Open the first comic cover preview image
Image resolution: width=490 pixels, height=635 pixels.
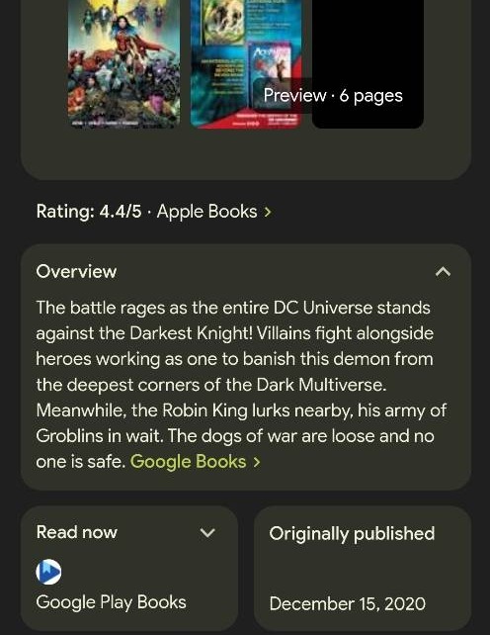pyautogui.click(x=123, y=62)
